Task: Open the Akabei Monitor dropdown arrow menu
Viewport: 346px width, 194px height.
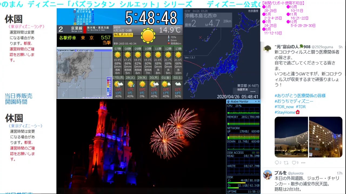Action: point(255,102)
